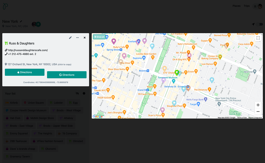Select the Union Square place chip

click(34, 103)
